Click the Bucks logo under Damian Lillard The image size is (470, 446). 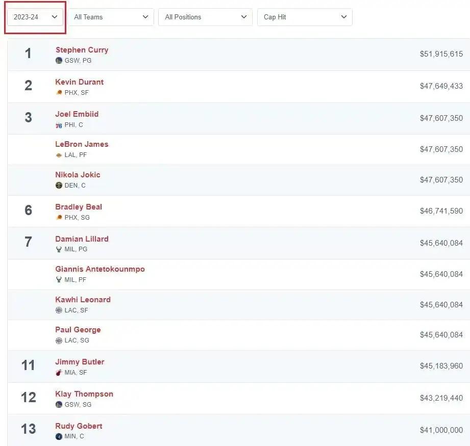(x=59, y=250)
